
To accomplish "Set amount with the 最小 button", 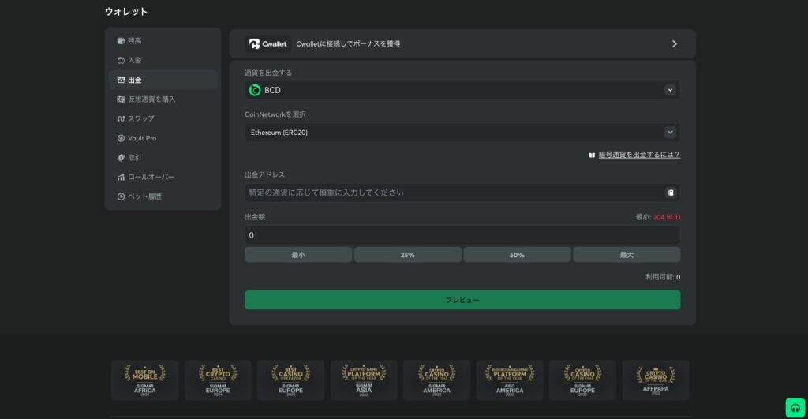I will [298, 255].
